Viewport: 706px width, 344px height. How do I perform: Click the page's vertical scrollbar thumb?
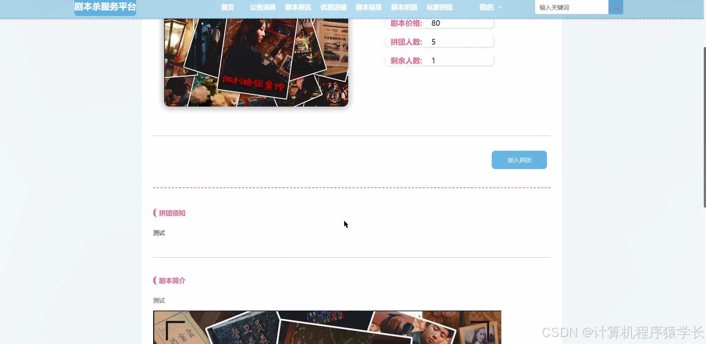705,127
